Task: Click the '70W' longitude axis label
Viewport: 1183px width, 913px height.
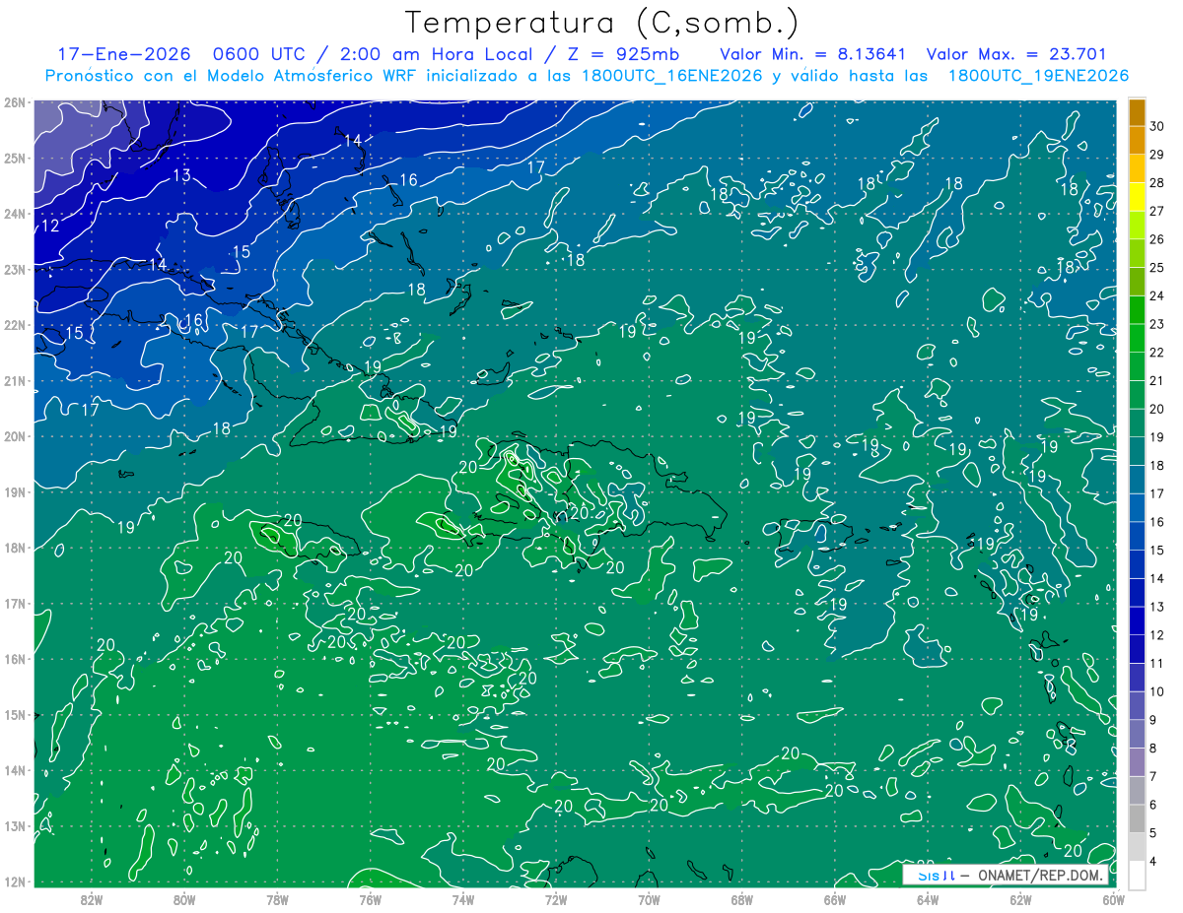Action: point(649,898)
